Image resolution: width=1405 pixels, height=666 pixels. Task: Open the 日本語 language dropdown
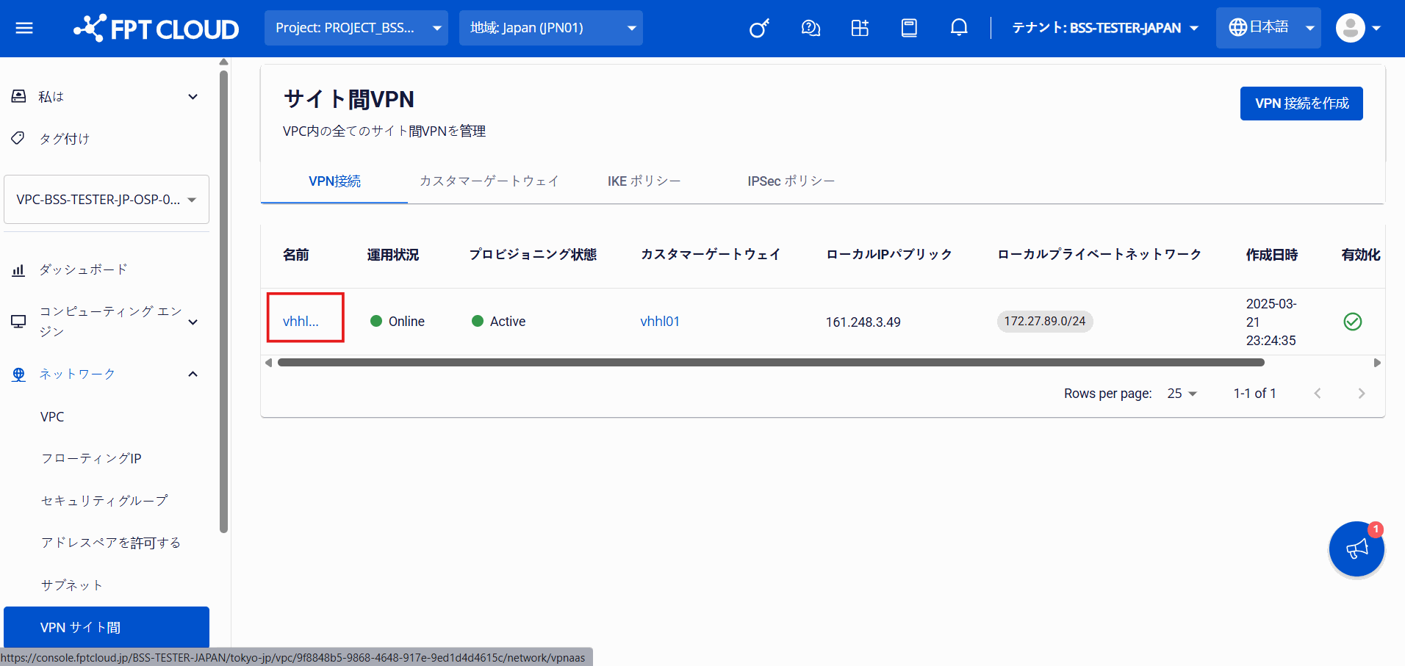(x=1268, y=28)
